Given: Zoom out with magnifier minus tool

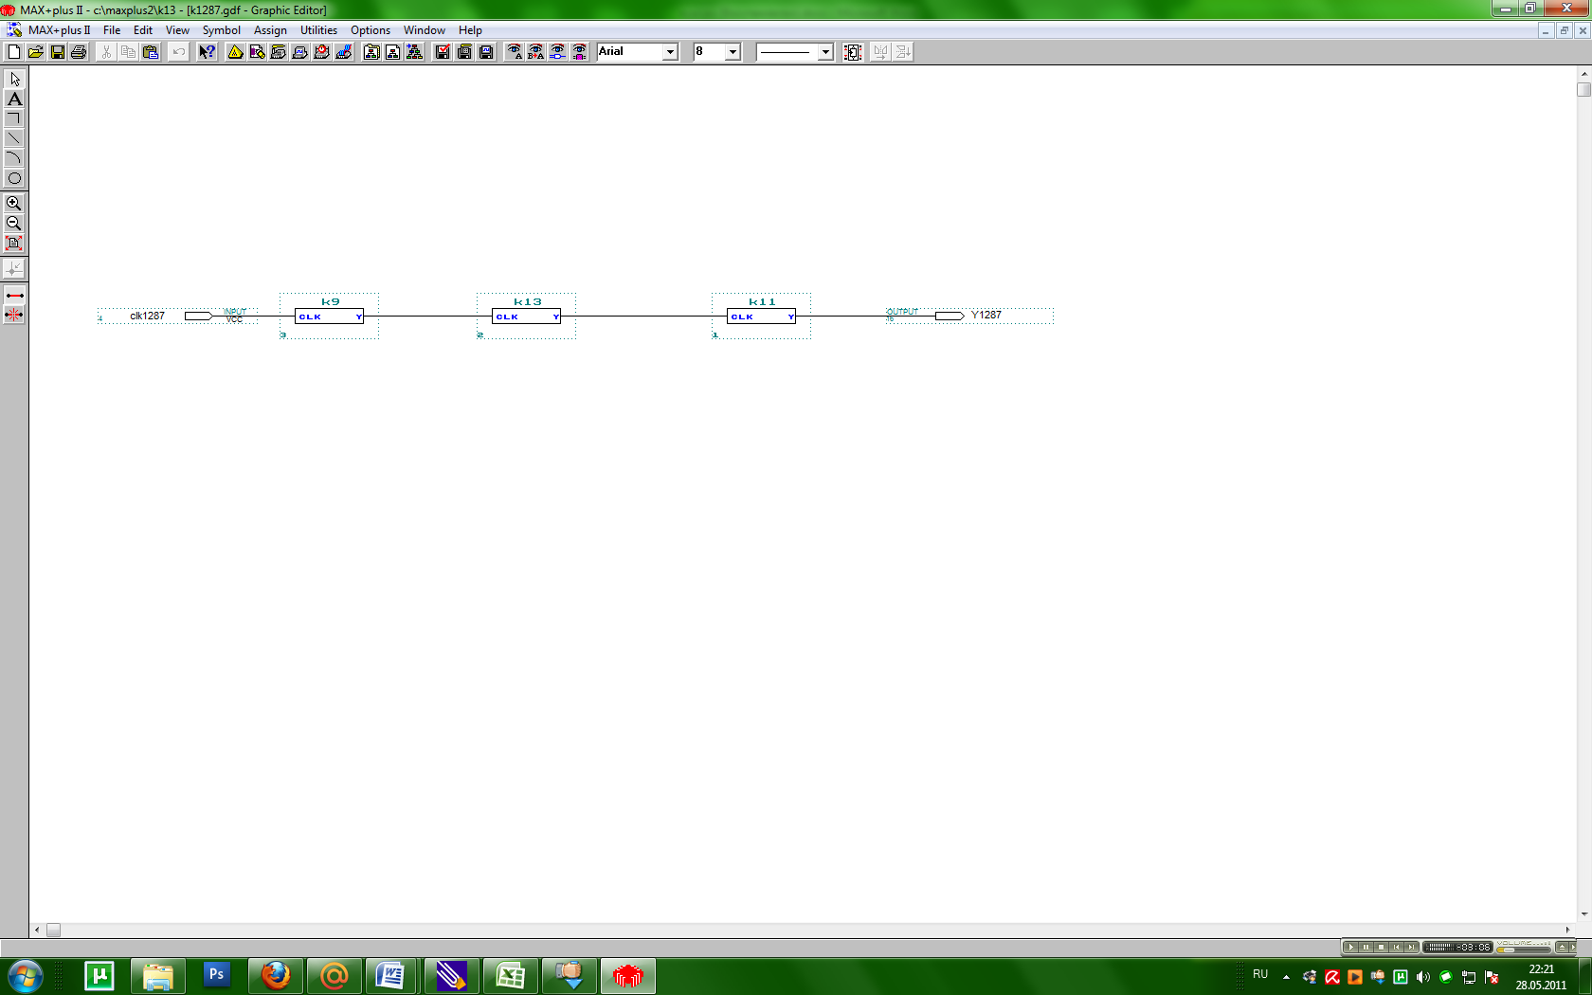Looking at the screenshot, I should (x=14, y=223).
